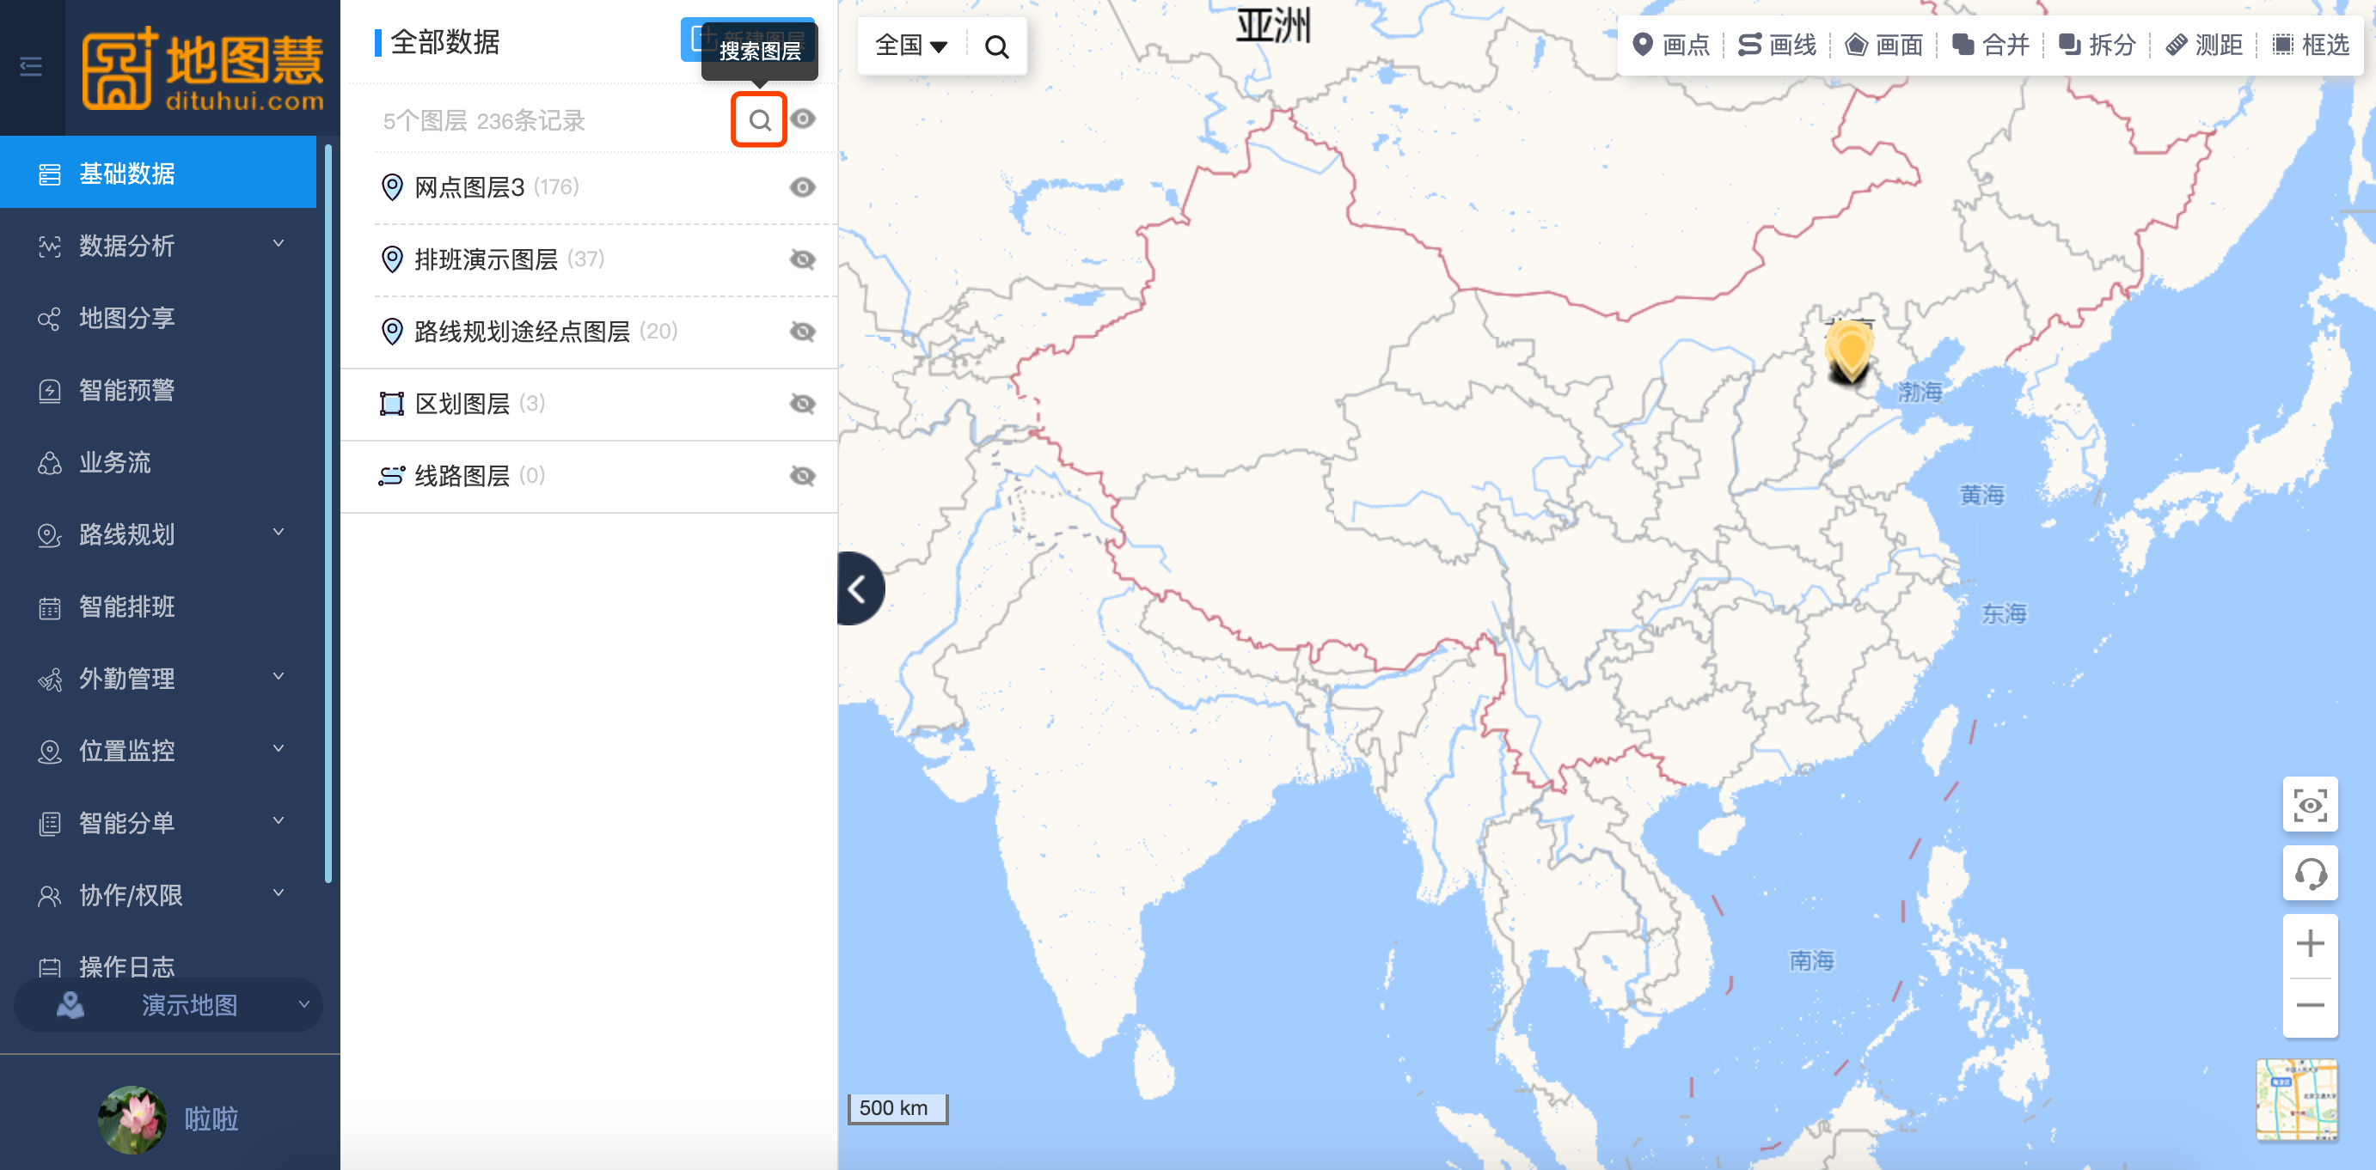2376x1170 pixels.
Task: Open the 演示地图 map selector dropdown
Action: (x=168, y=1005)
